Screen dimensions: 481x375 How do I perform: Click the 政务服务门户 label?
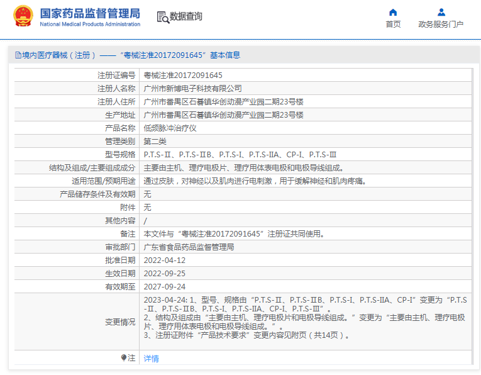click(x=441, y=25)
